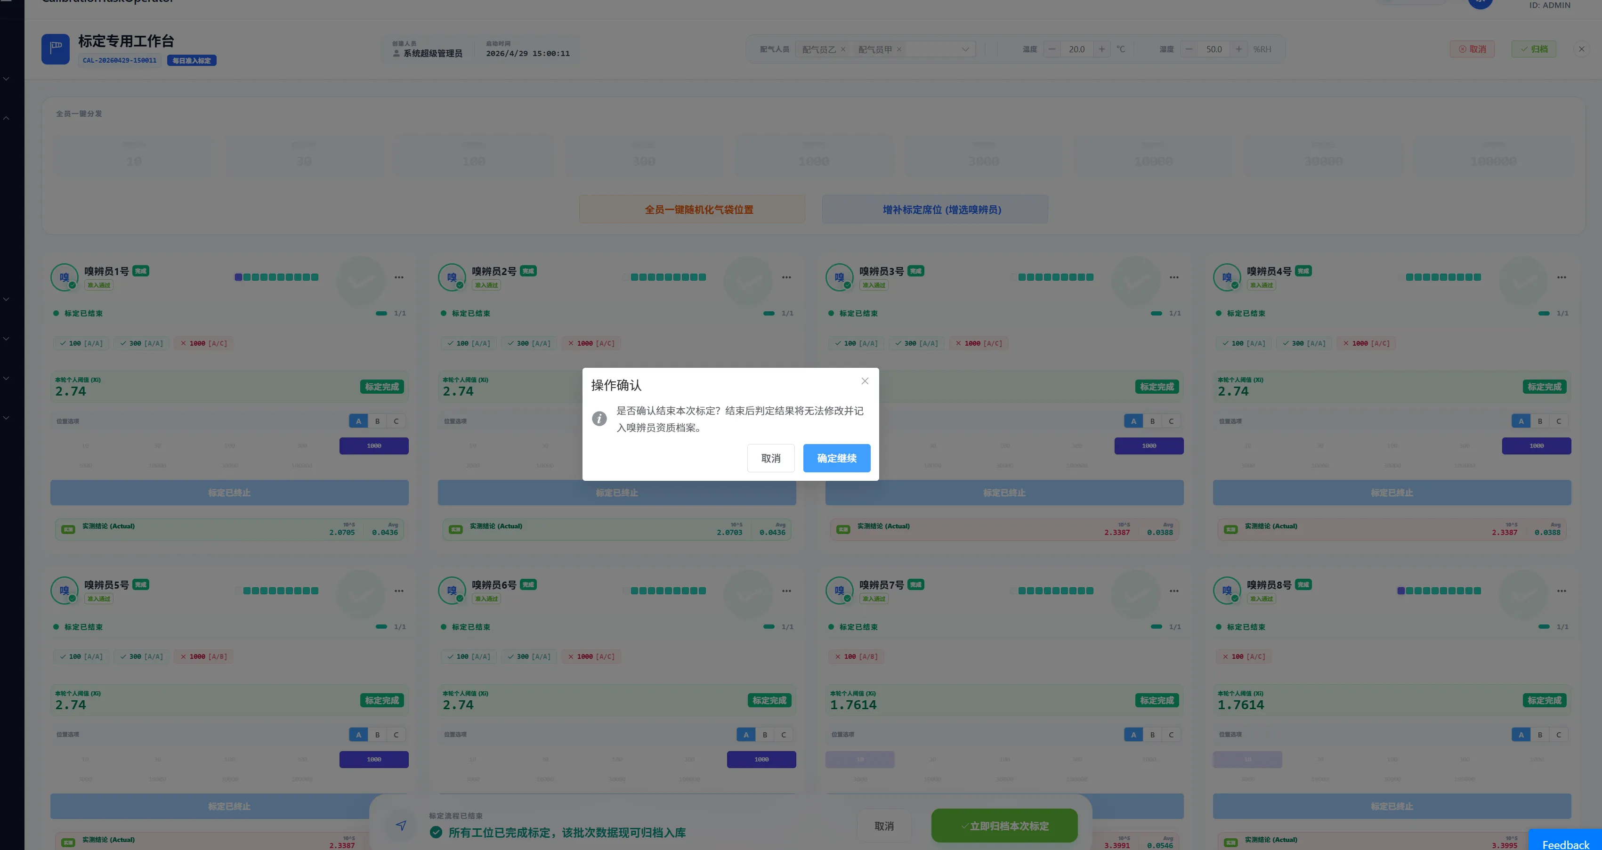
Task: Select position B for 嗅辨员4号
Action: (x=1539, y=421)
